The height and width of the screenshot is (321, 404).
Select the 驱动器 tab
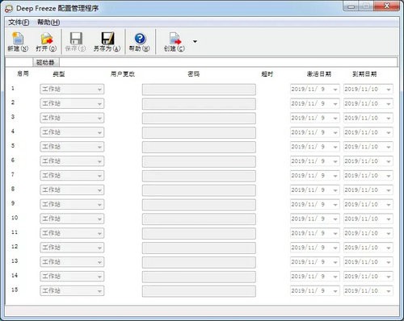coord(46,62)
